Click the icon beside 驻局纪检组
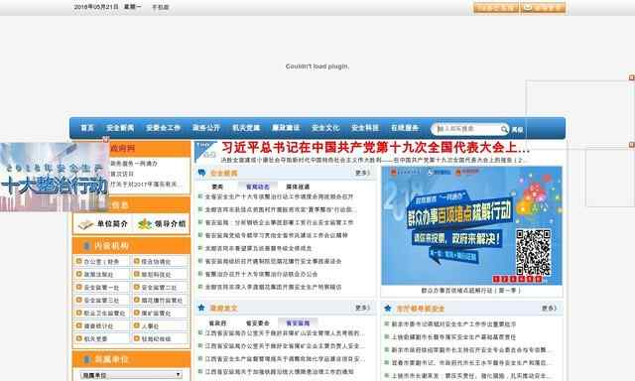The height and width of the screenshot is (381, 635). point(137,338)
